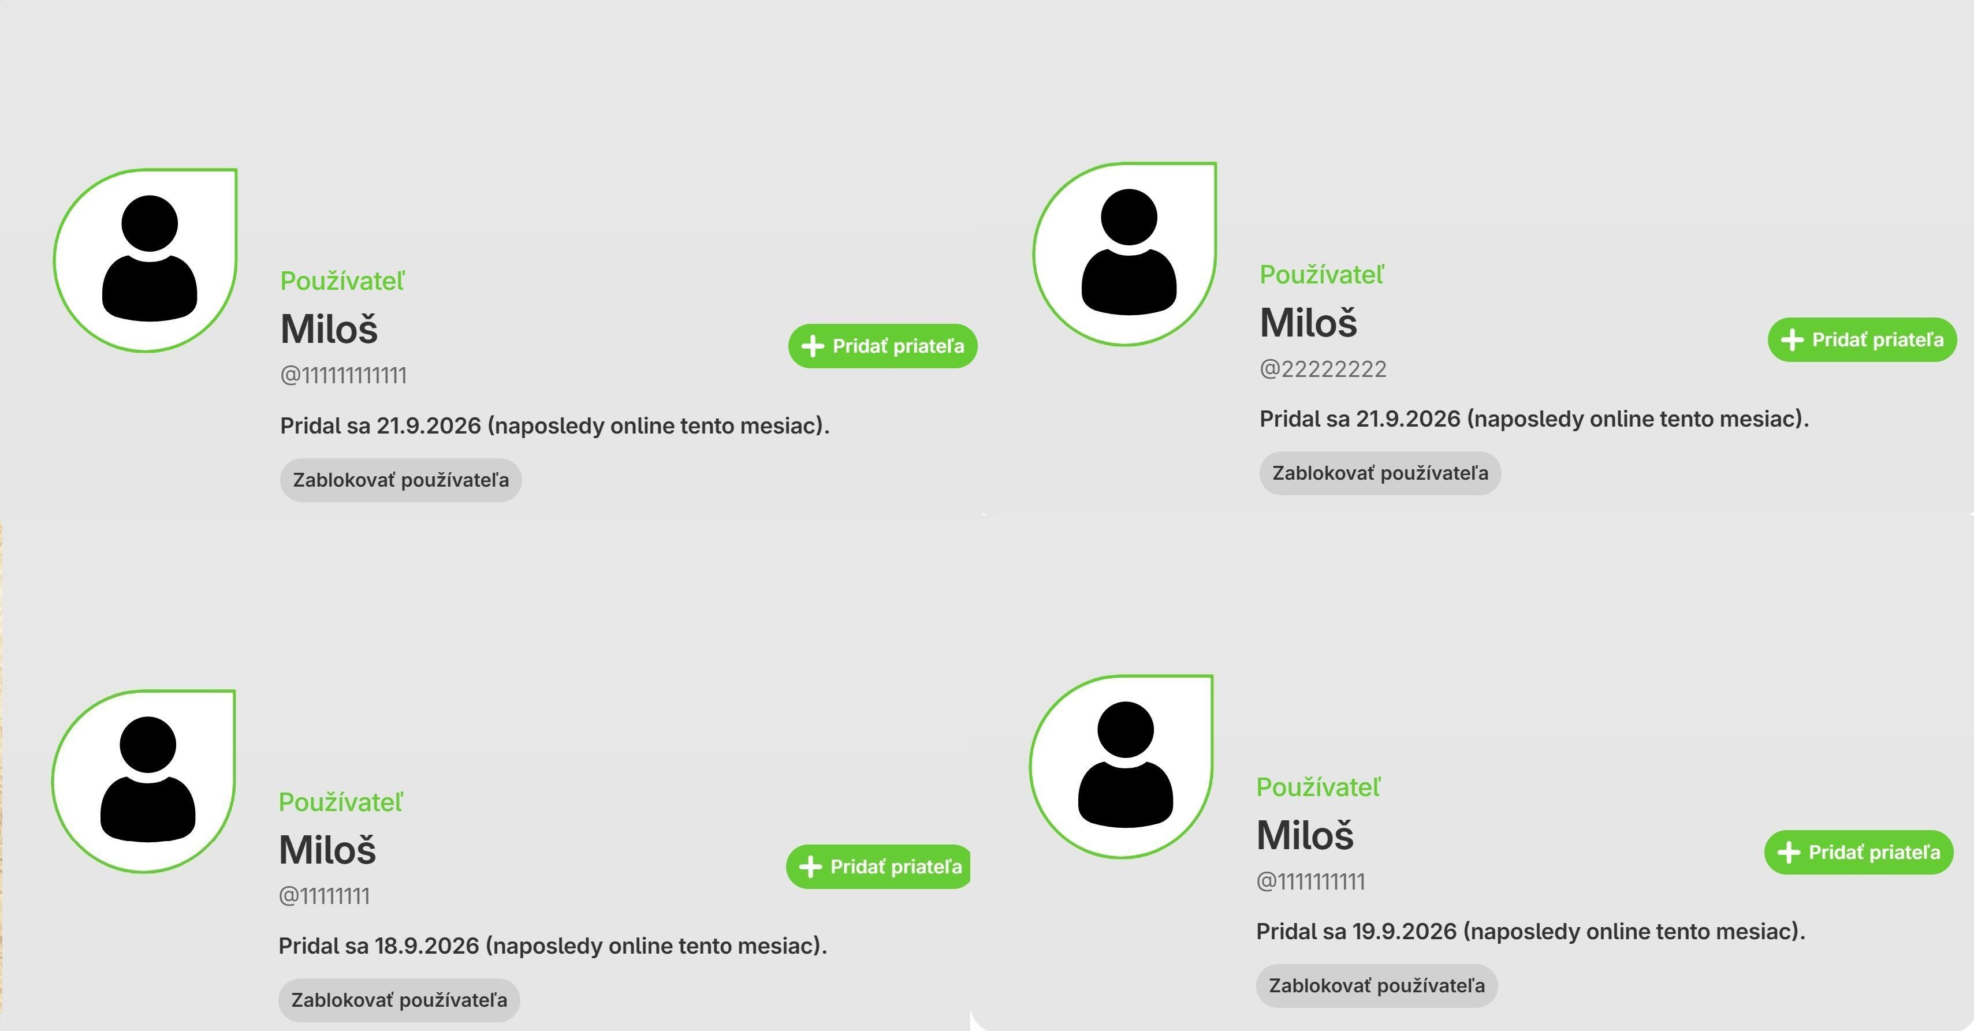The height and width of the screenshot is (1031, 1974).
Task: Select the username handle @11111111111
Action: pos(343,375)
